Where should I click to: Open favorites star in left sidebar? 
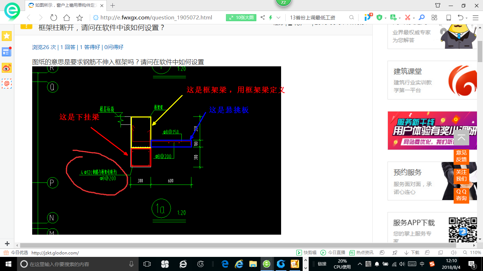7,36
